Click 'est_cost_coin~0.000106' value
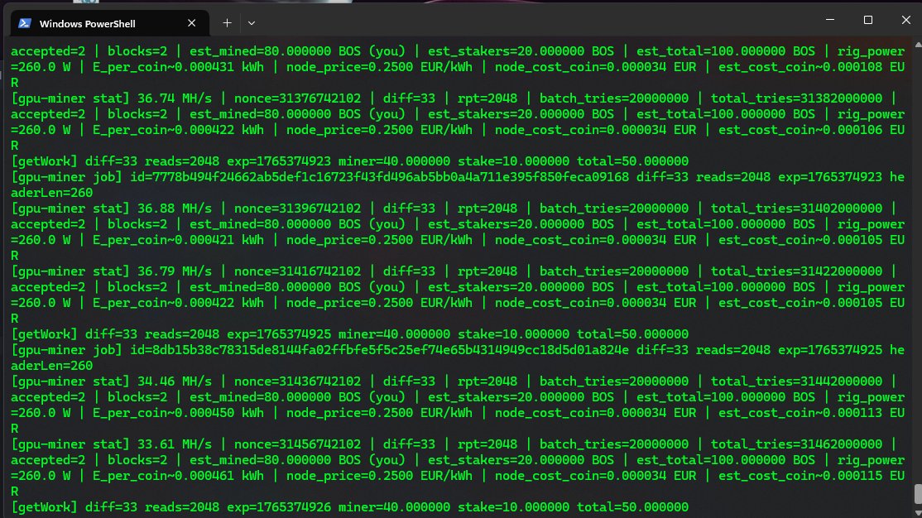Image resolution: width=922 pixels, height=518 pixels. pyautogui.click(x=800, y=130)
